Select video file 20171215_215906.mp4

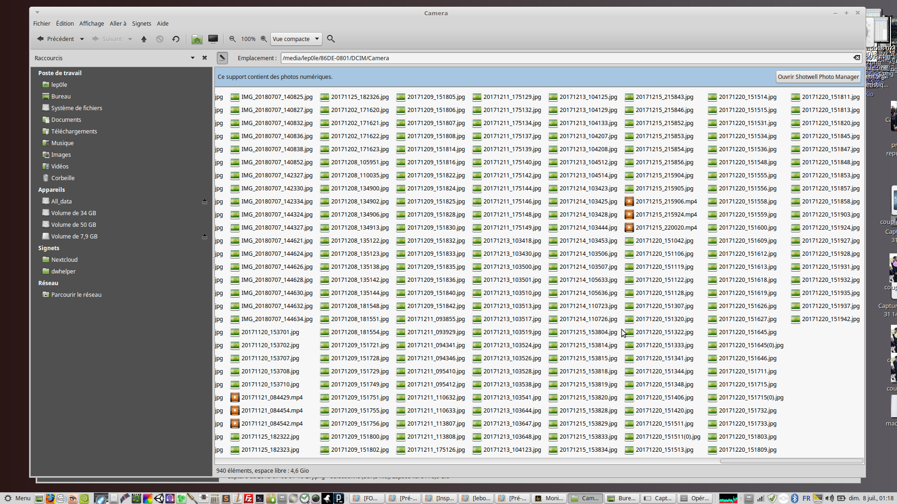(666, 202)
